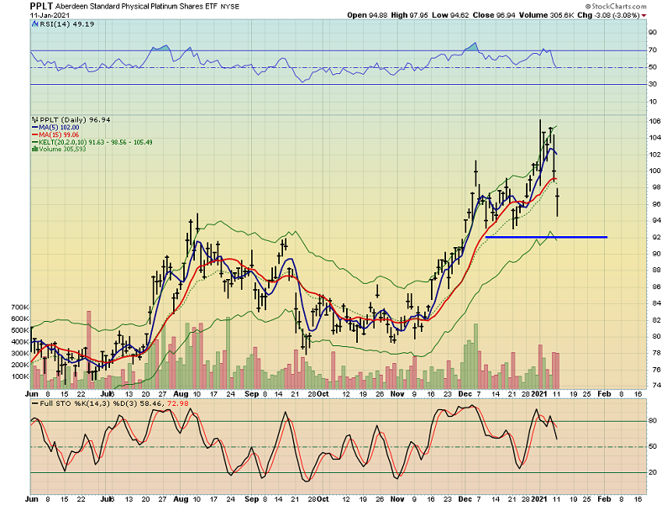Screen dimensions: 672x505
Task: Click the red down-arrow next to price change
Action: point(643,15)
